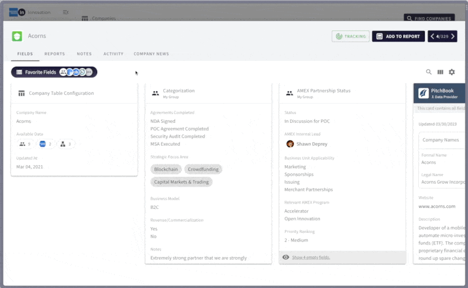Click the search magnifier icon
Viewport: 468px width, 288px height.
429,72
